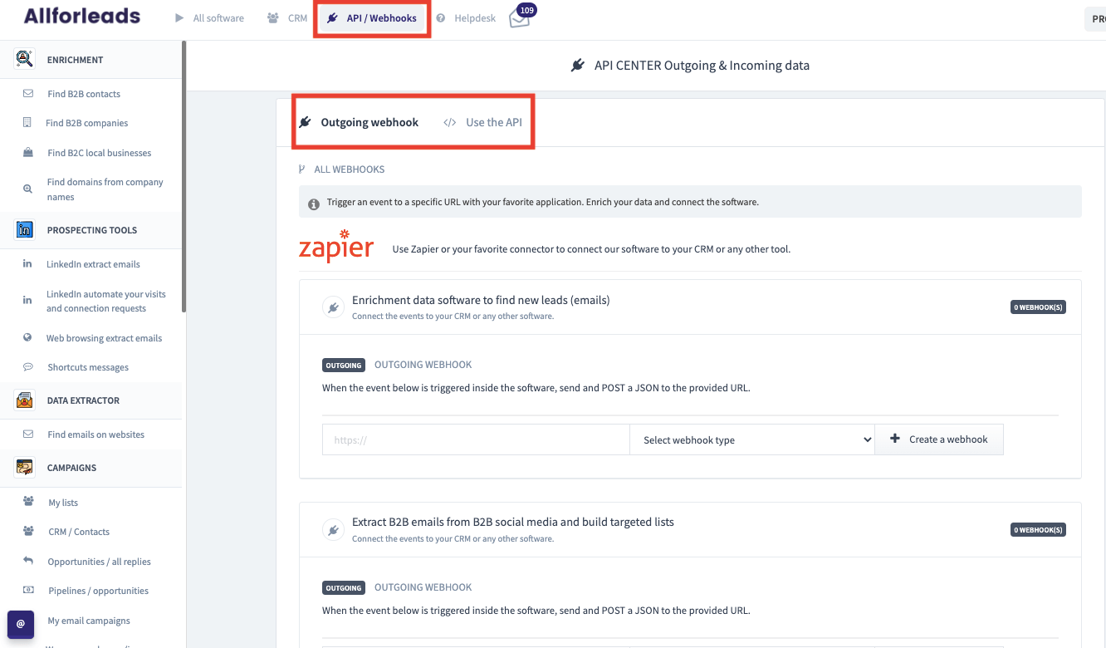Click the speech bubble icon beside Shortcuts messages

pyautogui.click(x=28, y=367)
